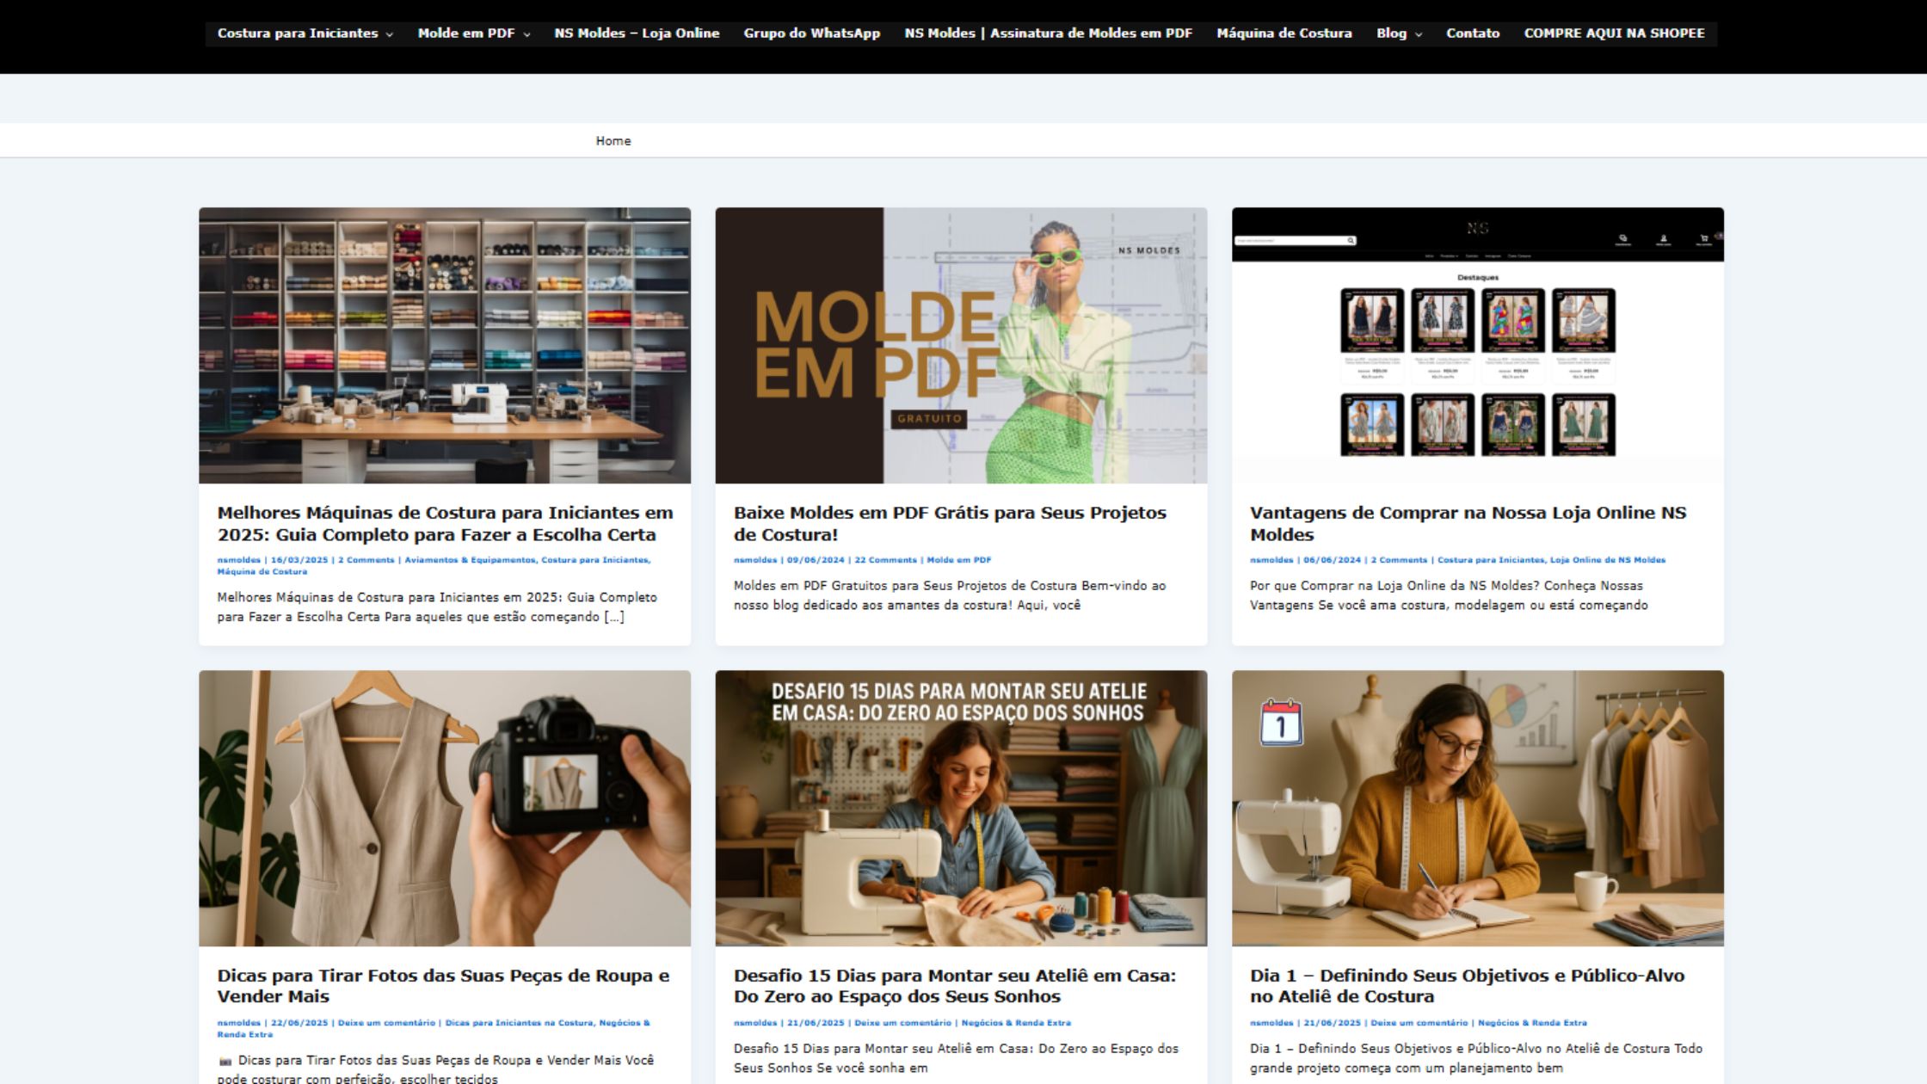The image size is (1927, 1084).
Task: Click the "Home" breadcrumb link
Action: (x=613, y=140)
